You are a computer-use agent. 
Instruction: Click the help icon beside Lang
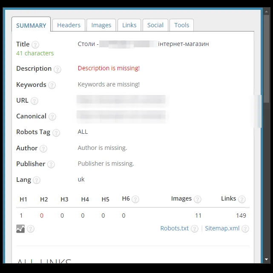(37, 180)
